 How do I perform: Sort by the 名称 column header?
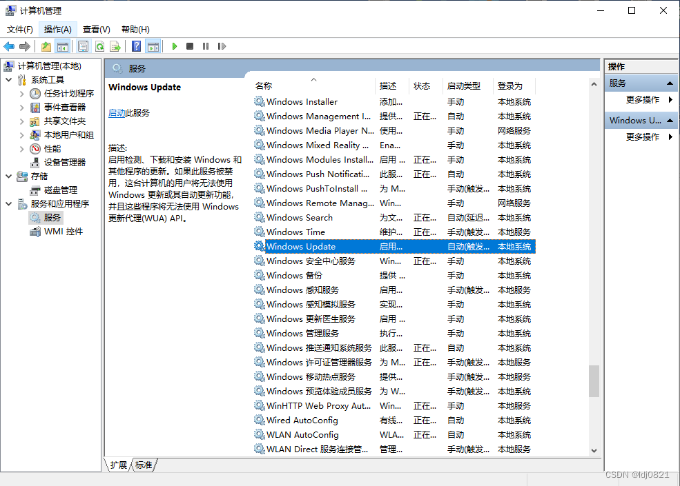[313, 85]
